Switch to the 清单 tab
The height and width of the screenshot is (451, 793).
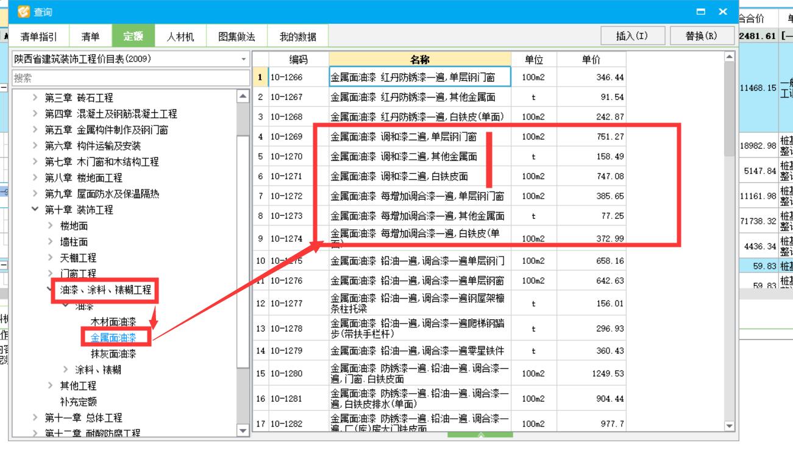(x=91, y=37)
